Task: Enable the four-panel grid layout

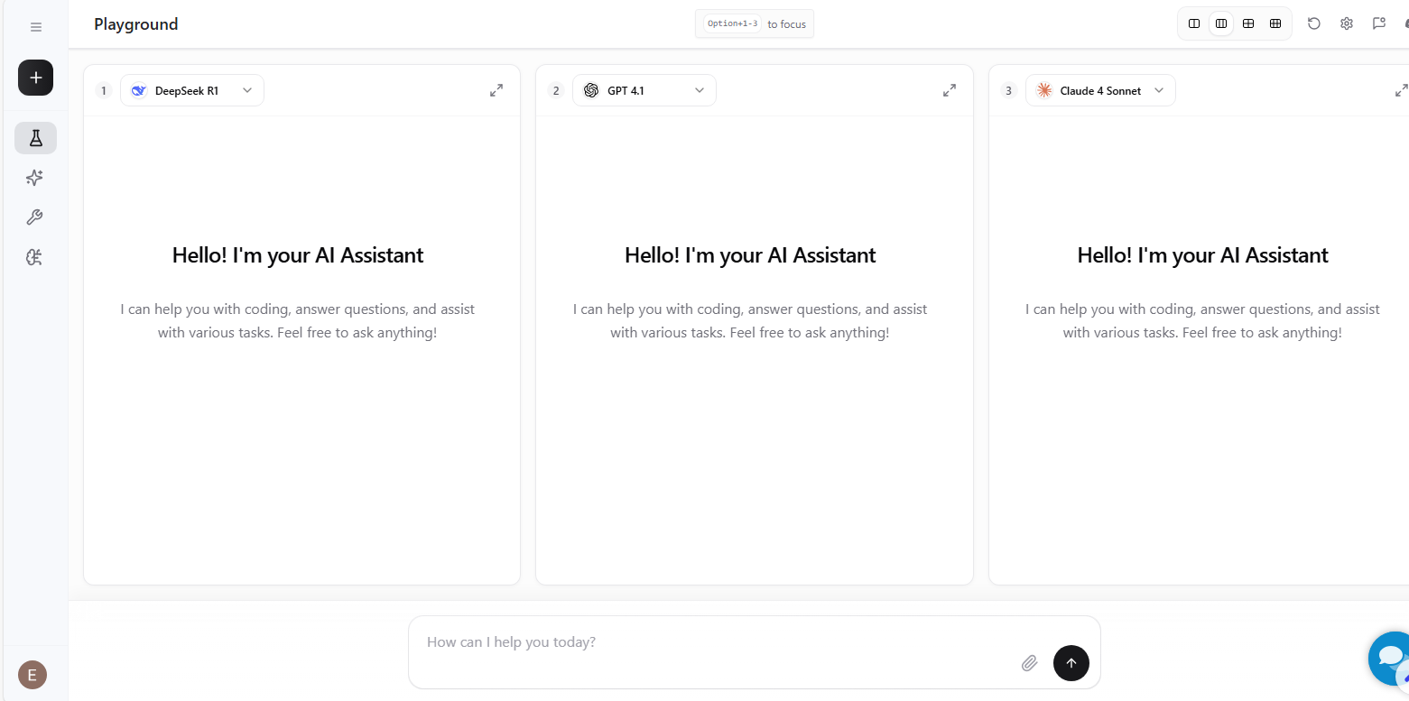Action: click(x=1248, y=23)
